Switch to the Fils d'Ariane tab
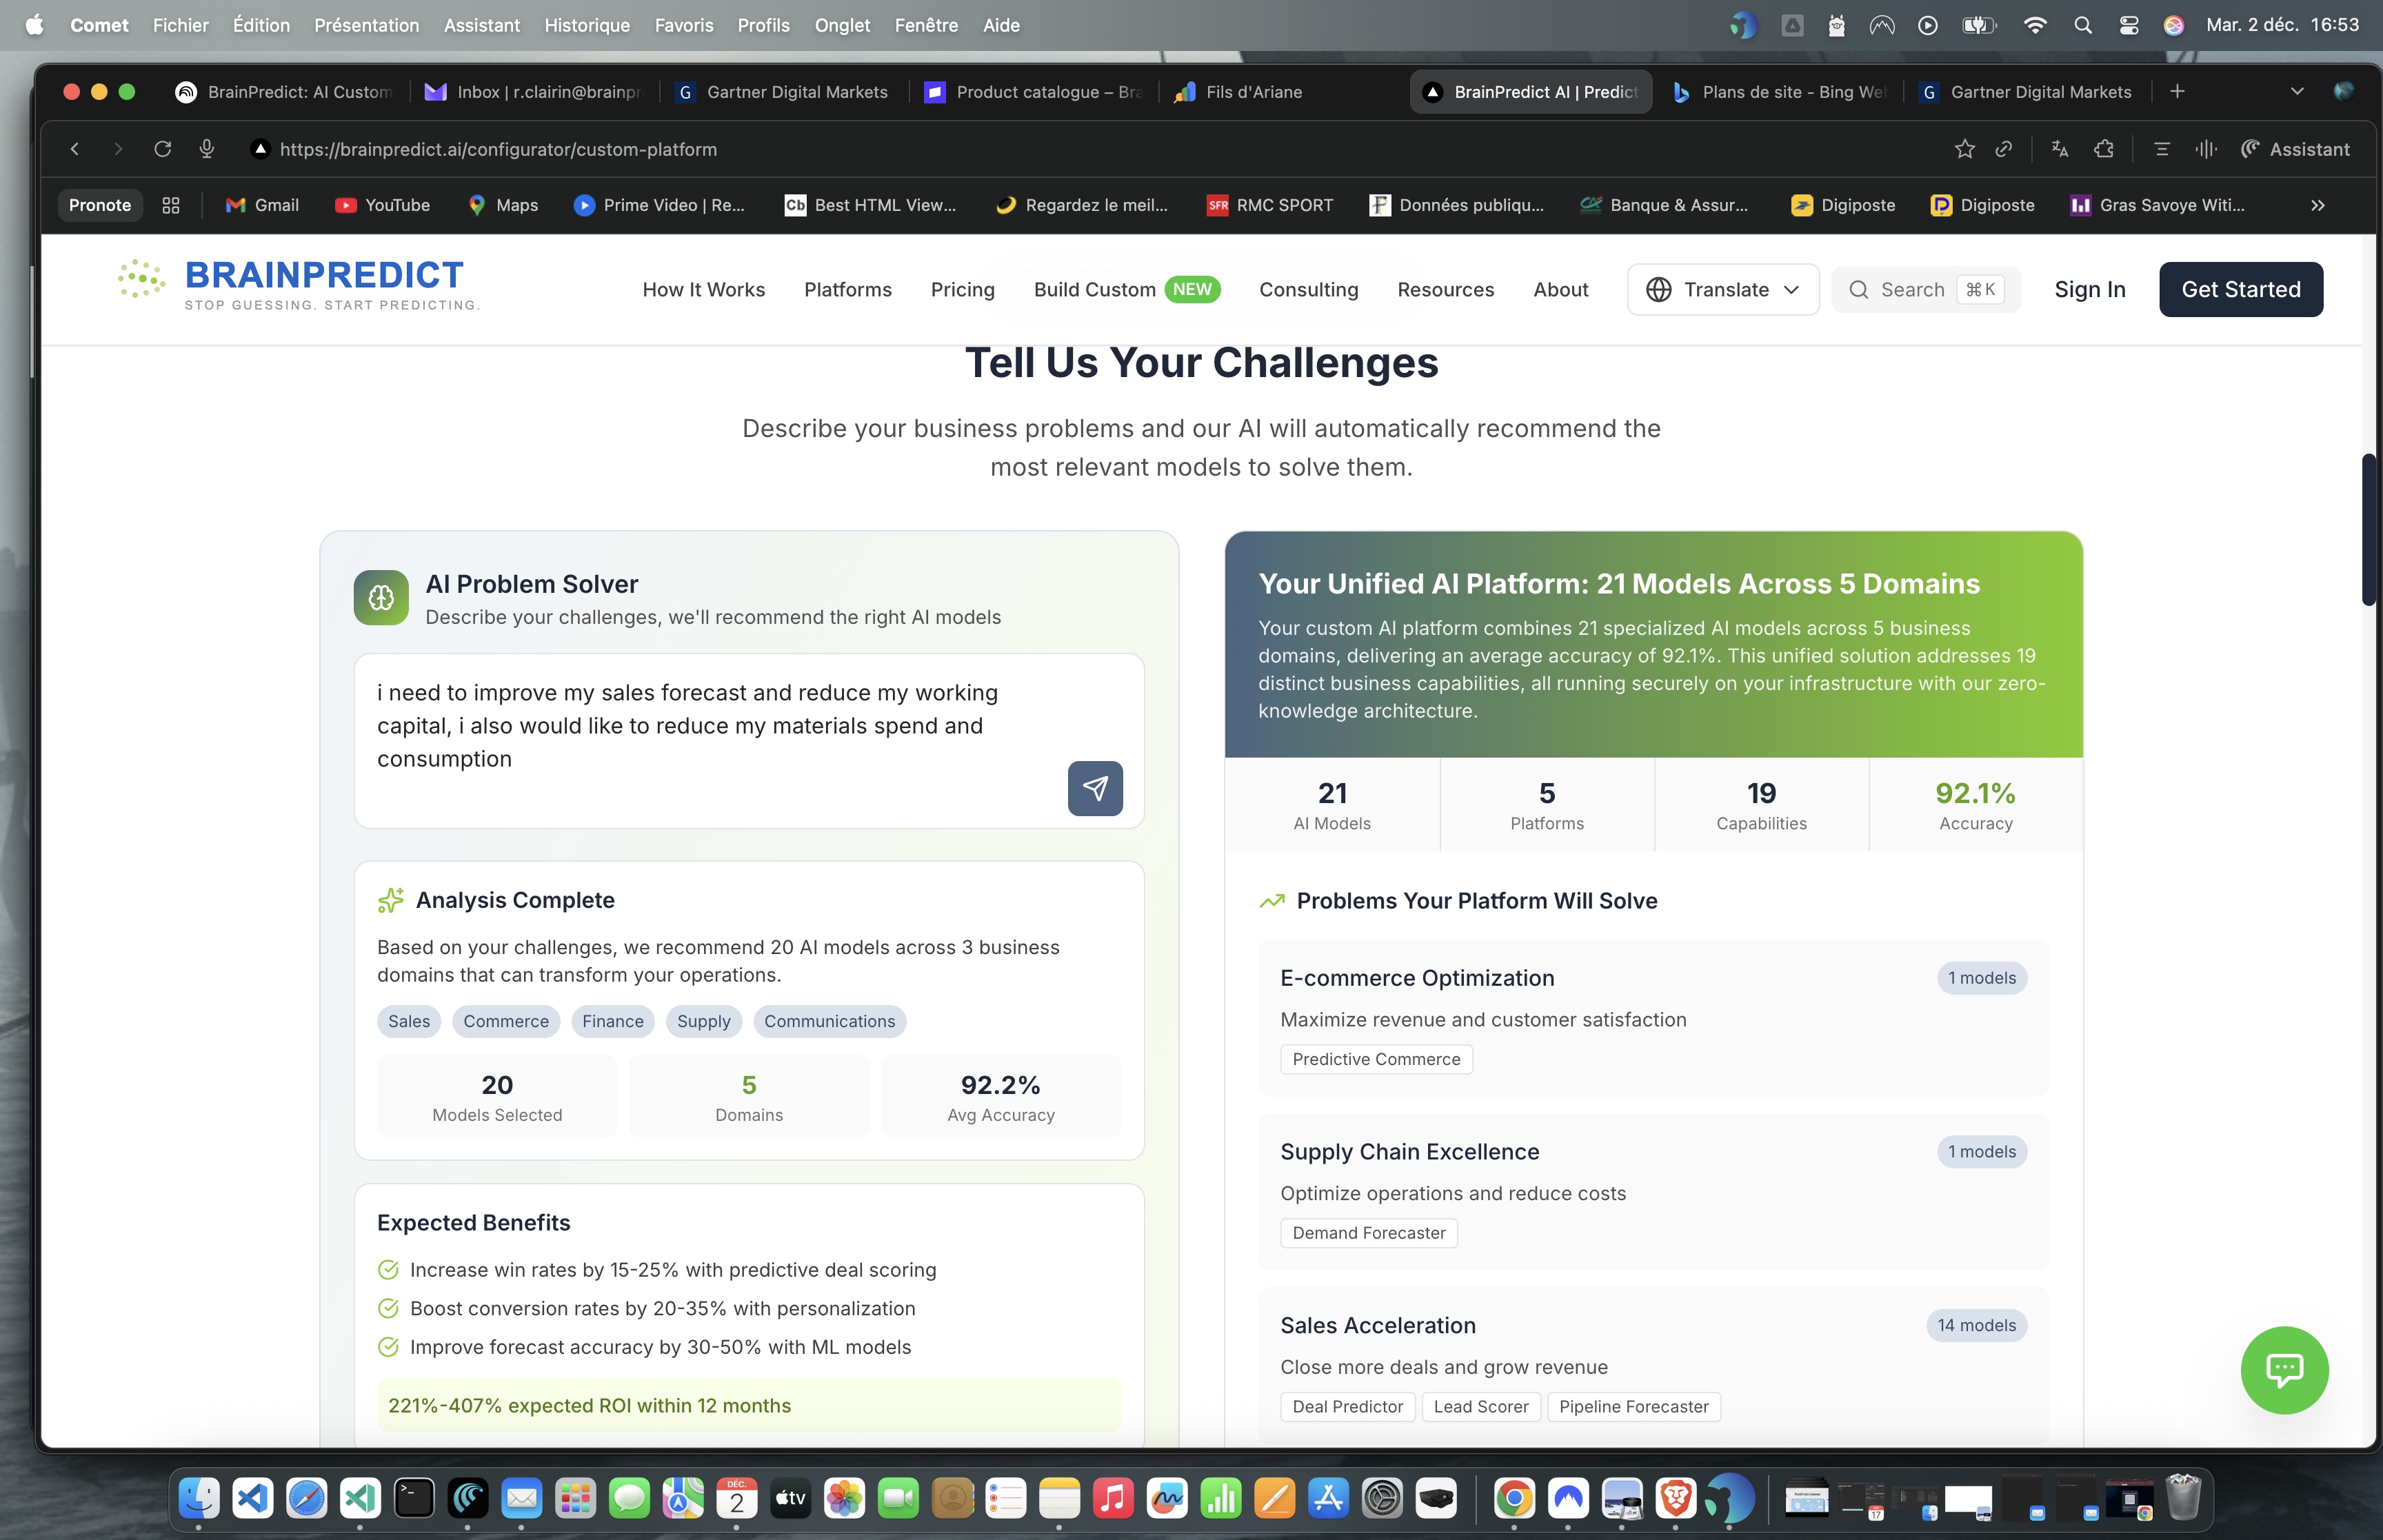Viewport: 2383px width, 1540px height. pyautogui.click(x=1252, y=91)
